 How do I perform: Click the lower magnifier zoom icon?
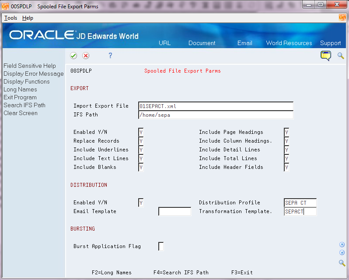342,263
